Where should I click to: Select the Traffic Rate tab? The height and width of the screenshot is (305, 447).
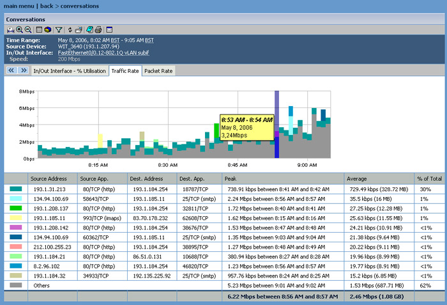(125, 71)
